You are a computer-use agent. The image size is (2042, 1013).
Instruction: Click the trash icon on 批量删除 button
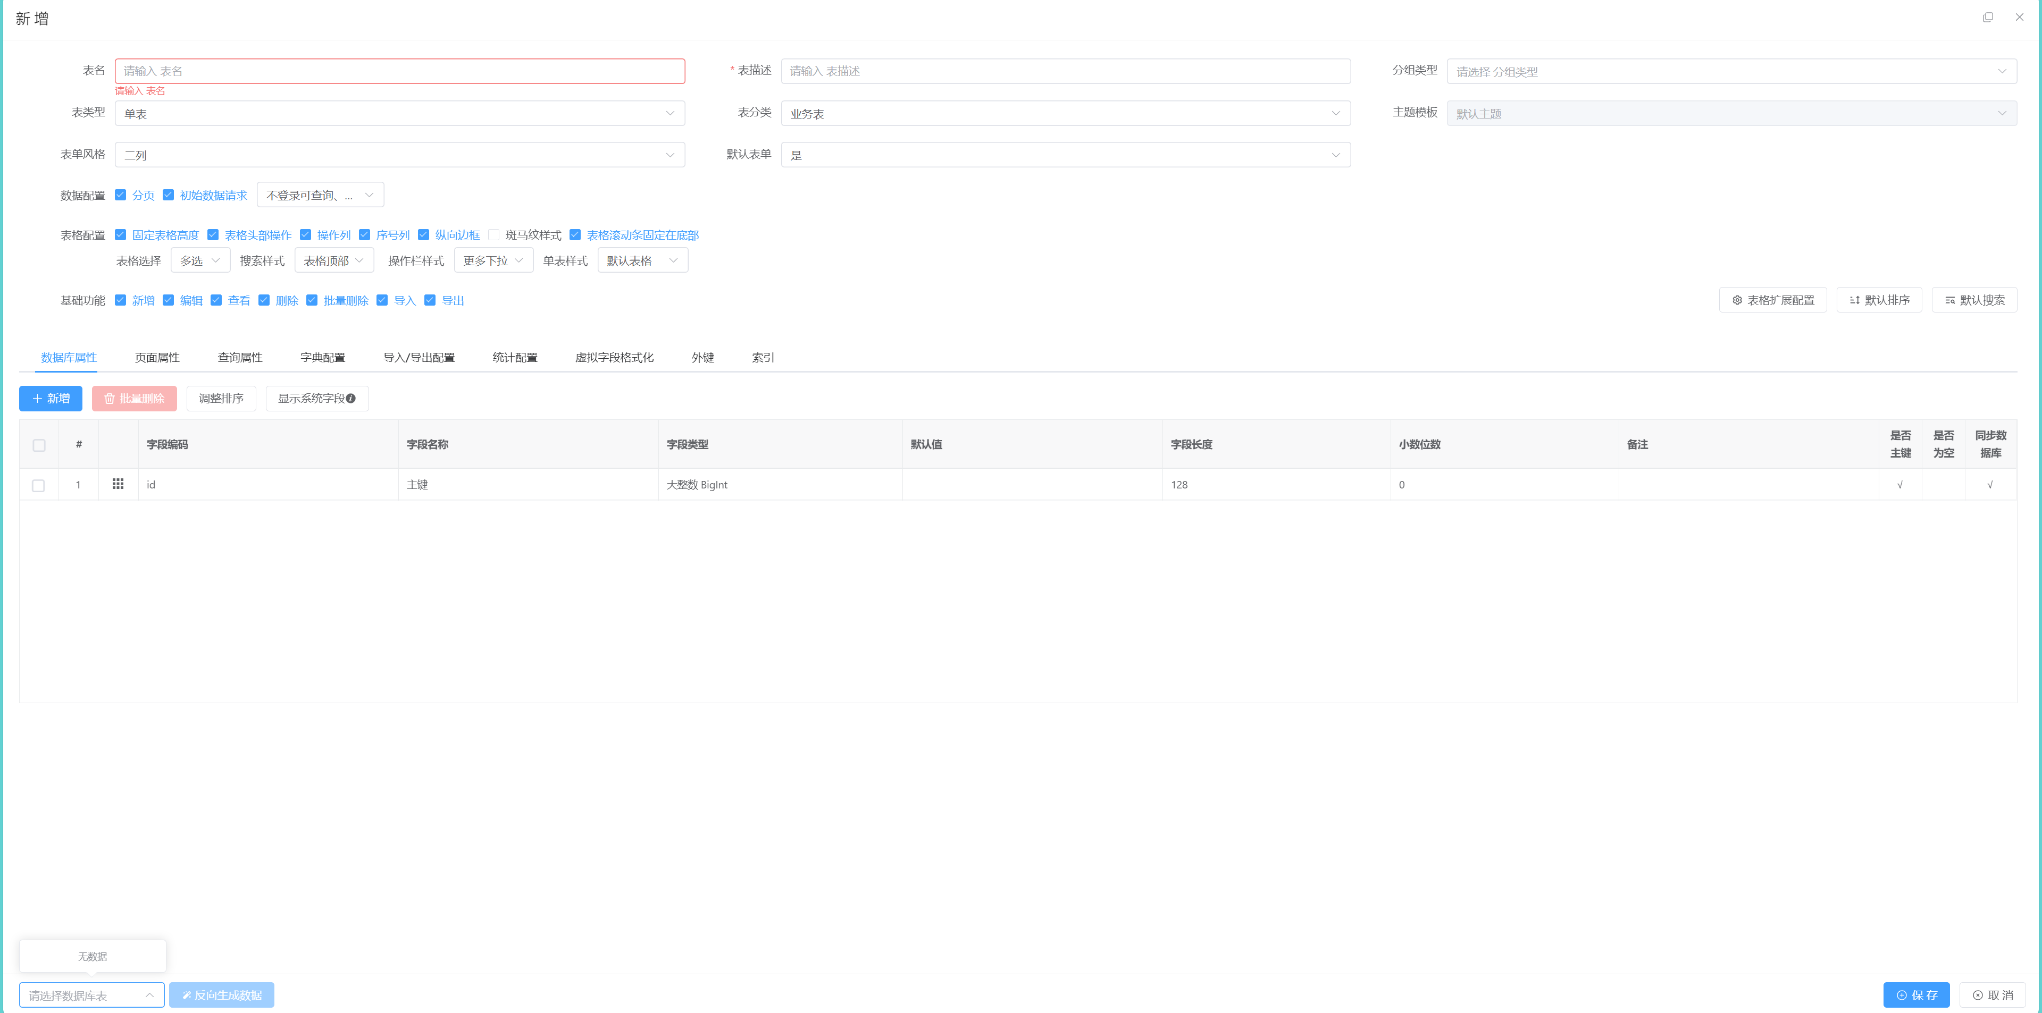tap(110, 399)
